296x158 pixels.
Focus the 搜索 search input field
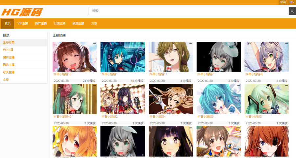point(188,11)
